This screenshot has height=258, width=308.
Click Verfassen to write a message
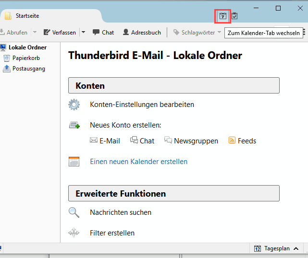pos(60,32)
